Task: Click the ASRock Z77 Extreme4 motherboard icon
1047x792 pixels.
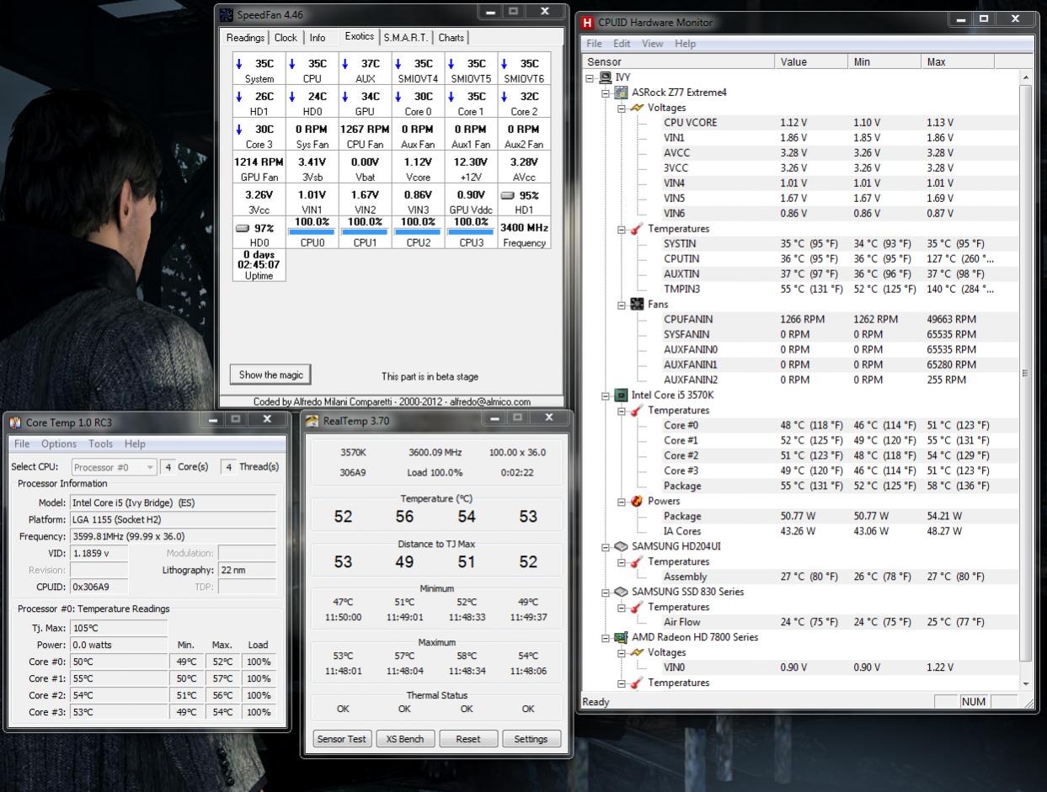Action: coord(621,93)
